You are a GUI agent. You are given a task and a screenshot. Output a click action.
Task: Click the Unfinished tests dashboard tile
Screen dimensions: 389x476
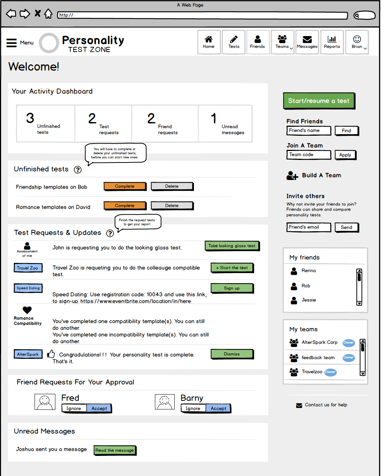pyautogui.click(x=46, y=123)
